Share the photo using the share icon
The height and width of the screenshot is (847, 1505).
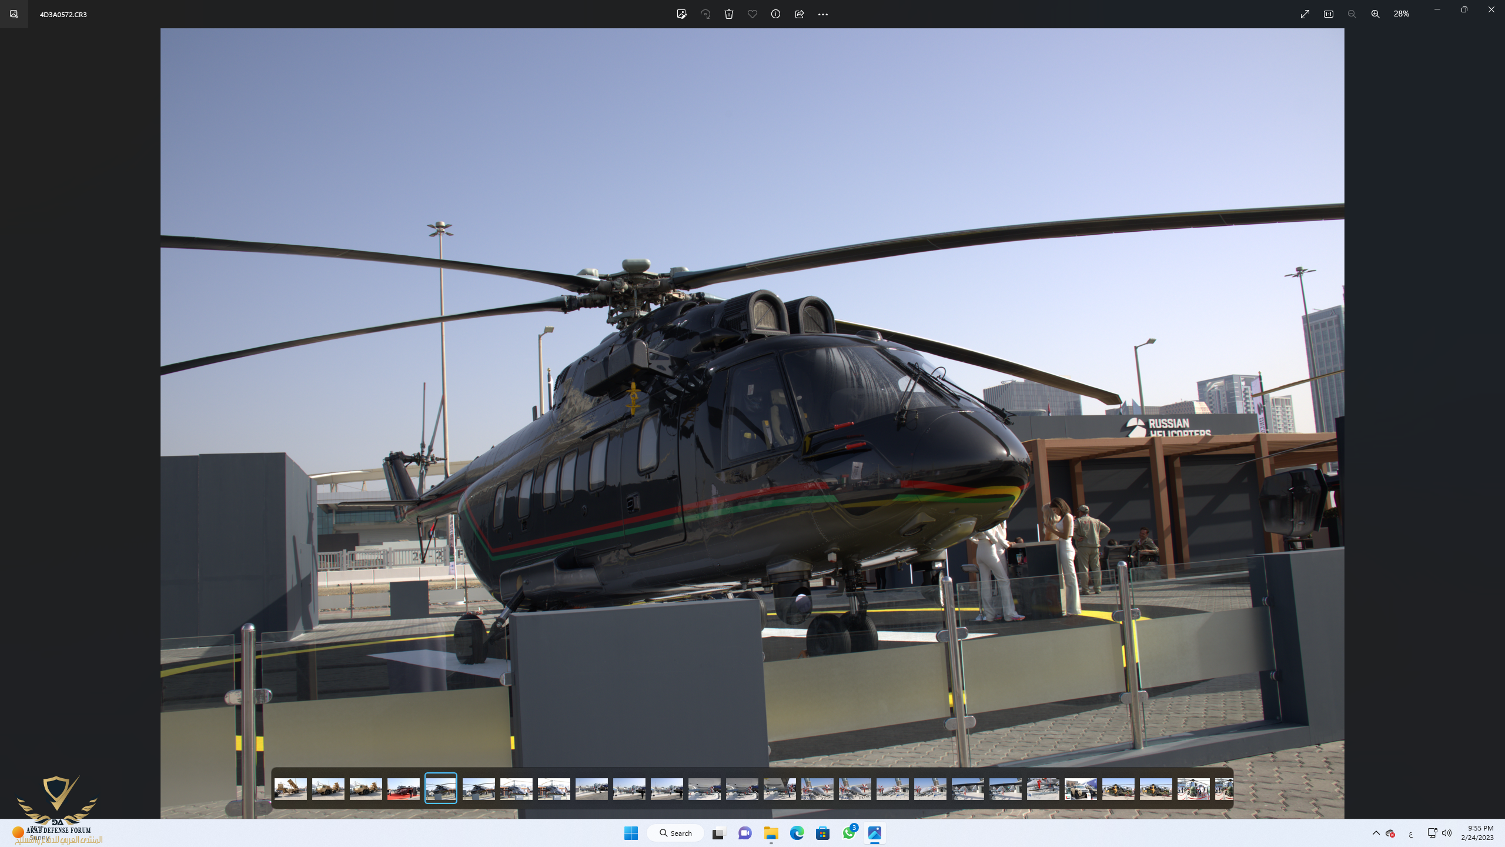click(x=800, y=14)
